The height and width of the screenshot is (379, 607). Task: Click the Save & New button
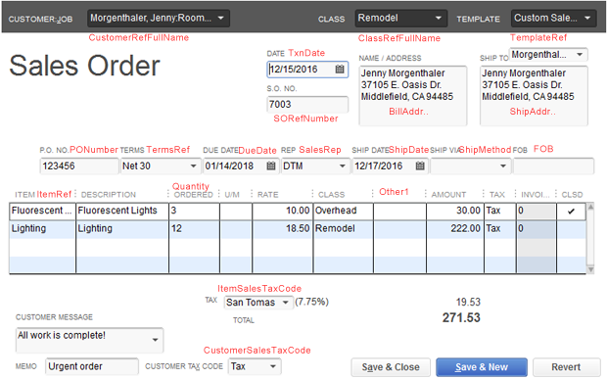[x=482, y=367]
